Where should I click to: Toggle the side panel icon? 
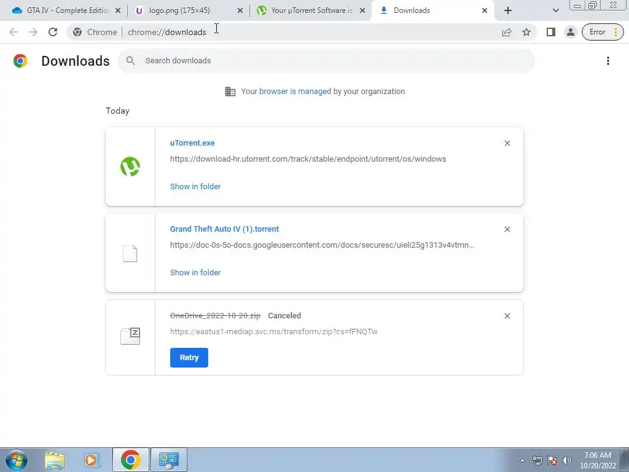point(551,32)
